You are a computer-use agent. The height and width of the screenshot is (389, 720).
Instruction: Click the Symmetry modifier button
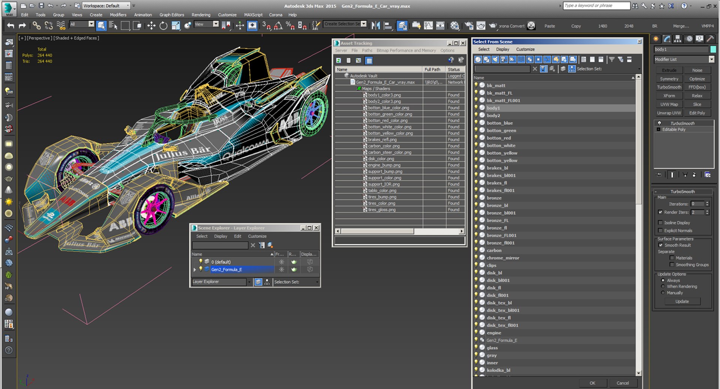[x=669, y=79]
